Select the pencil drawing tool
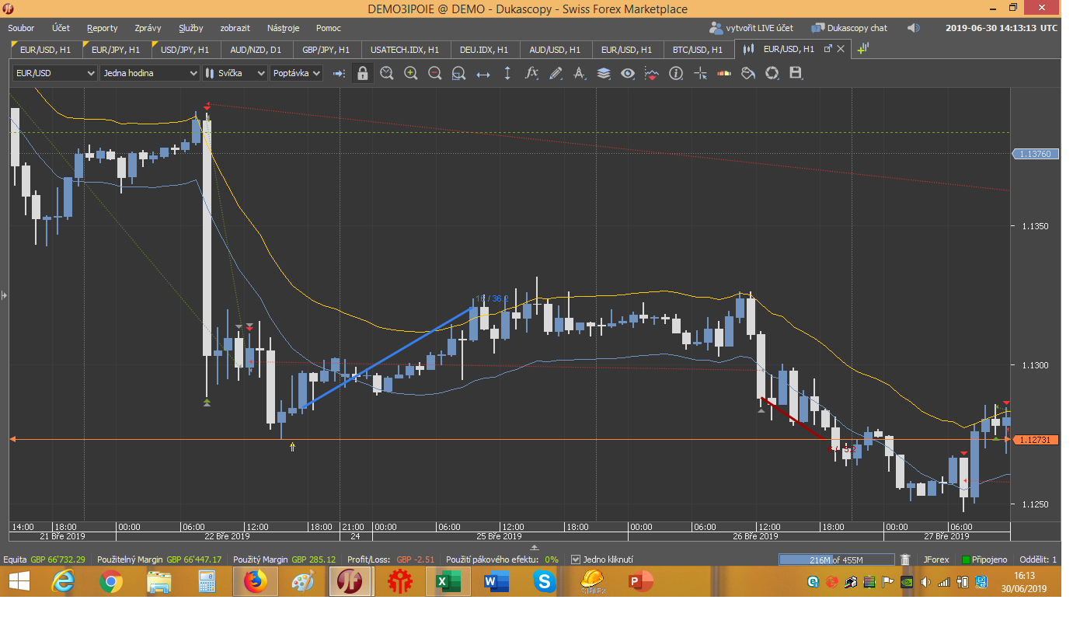 pyautogui.click(x=556, y=73)
